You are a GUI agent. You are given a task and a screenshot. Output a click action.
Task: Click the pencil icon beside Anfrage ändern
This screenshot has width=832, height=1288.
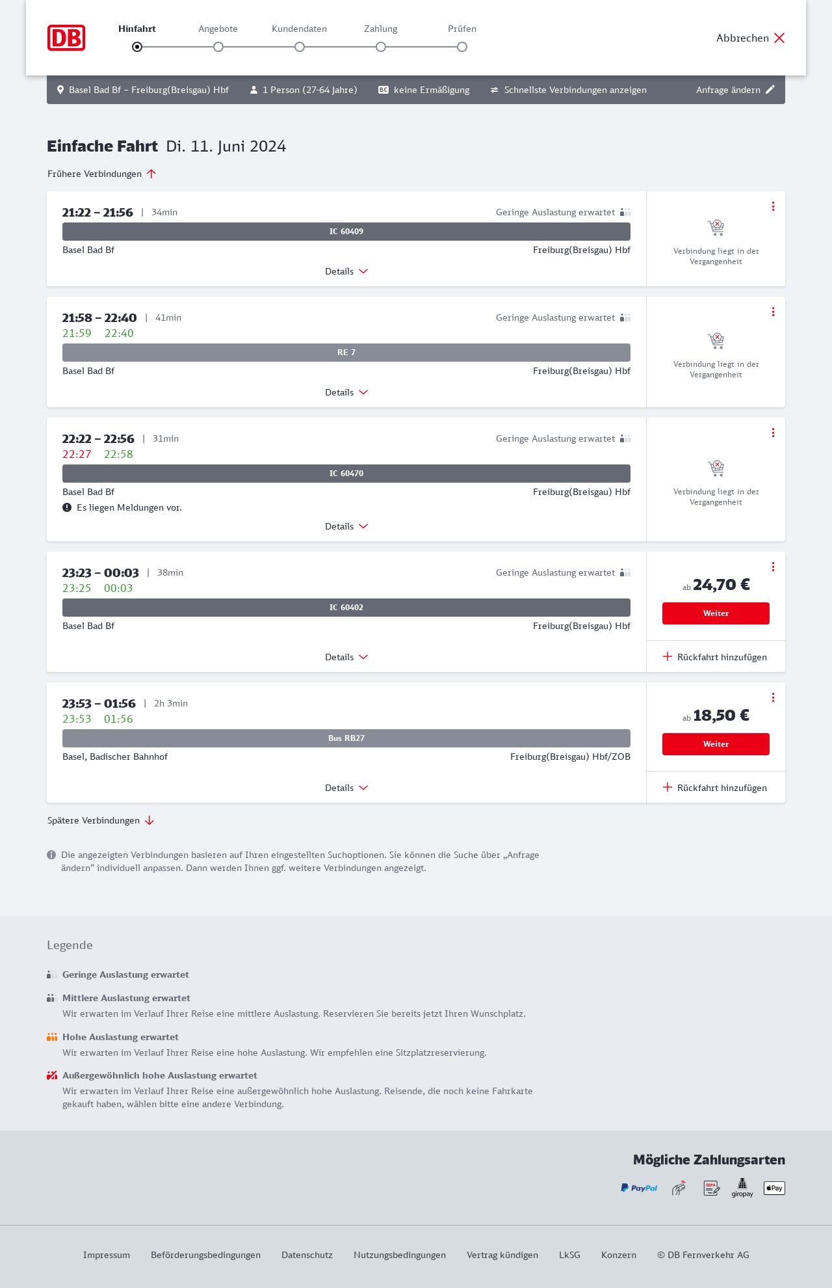(770, 90)
